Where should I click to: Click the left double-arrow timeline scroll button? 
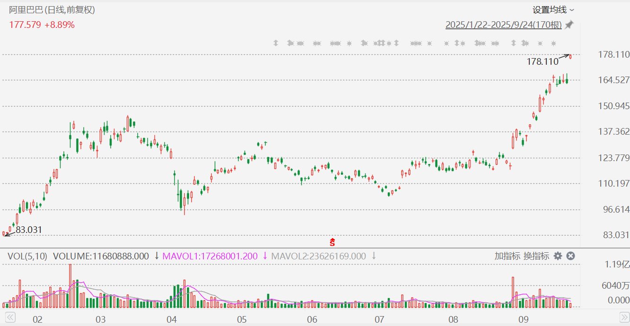coord(10,317)
